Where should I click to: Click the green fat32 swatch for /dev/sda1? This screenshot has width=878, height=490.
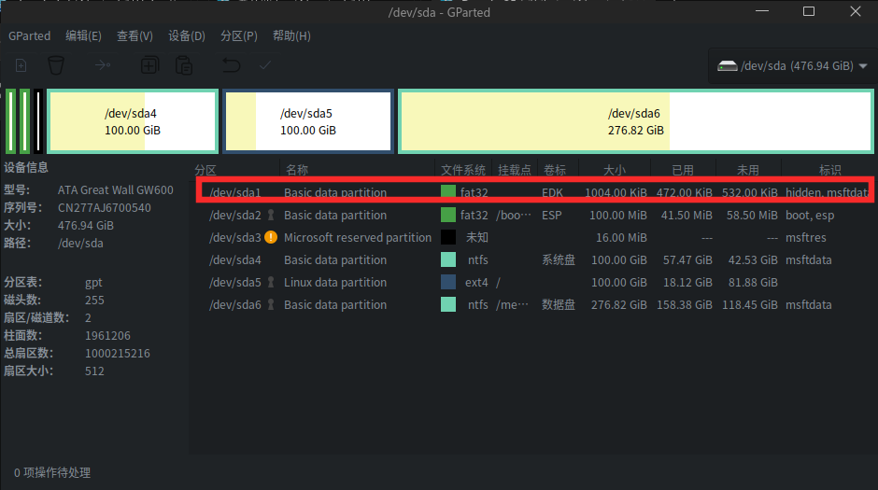(448, 192)
